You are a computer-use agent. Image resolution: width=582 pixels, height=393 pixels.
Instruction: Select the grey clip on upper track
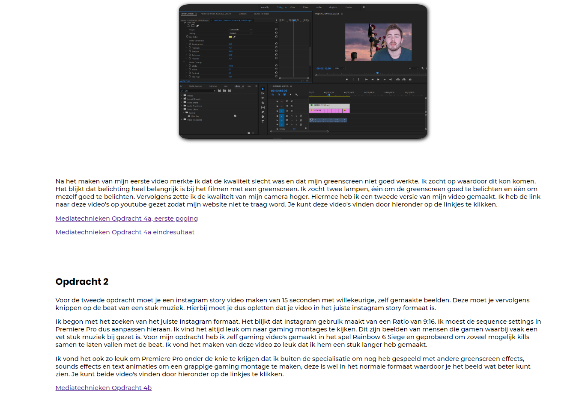[330, 106]
